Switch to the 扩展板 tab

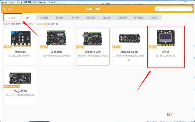(44, 17)
